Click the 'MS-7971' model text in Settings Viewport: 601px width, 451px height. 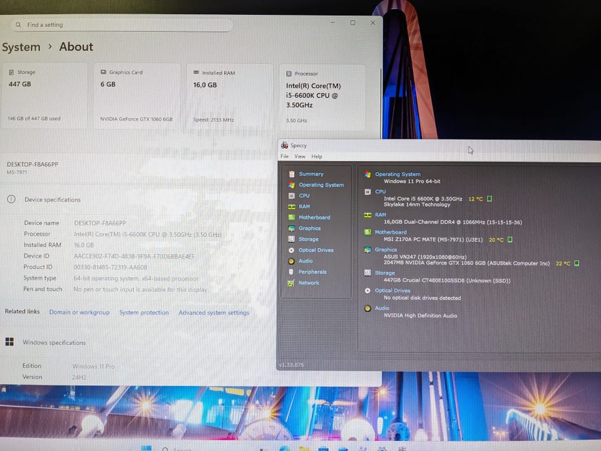(17, 172)
